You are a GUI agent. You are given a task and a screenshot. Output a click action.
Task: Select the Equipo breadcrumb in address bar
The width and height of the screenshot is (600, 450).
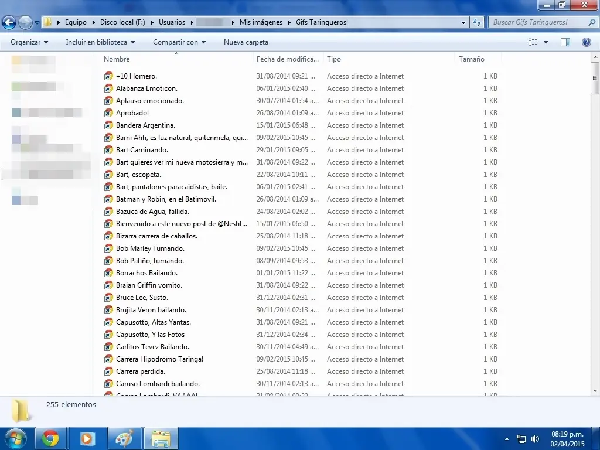pos(76,22)
